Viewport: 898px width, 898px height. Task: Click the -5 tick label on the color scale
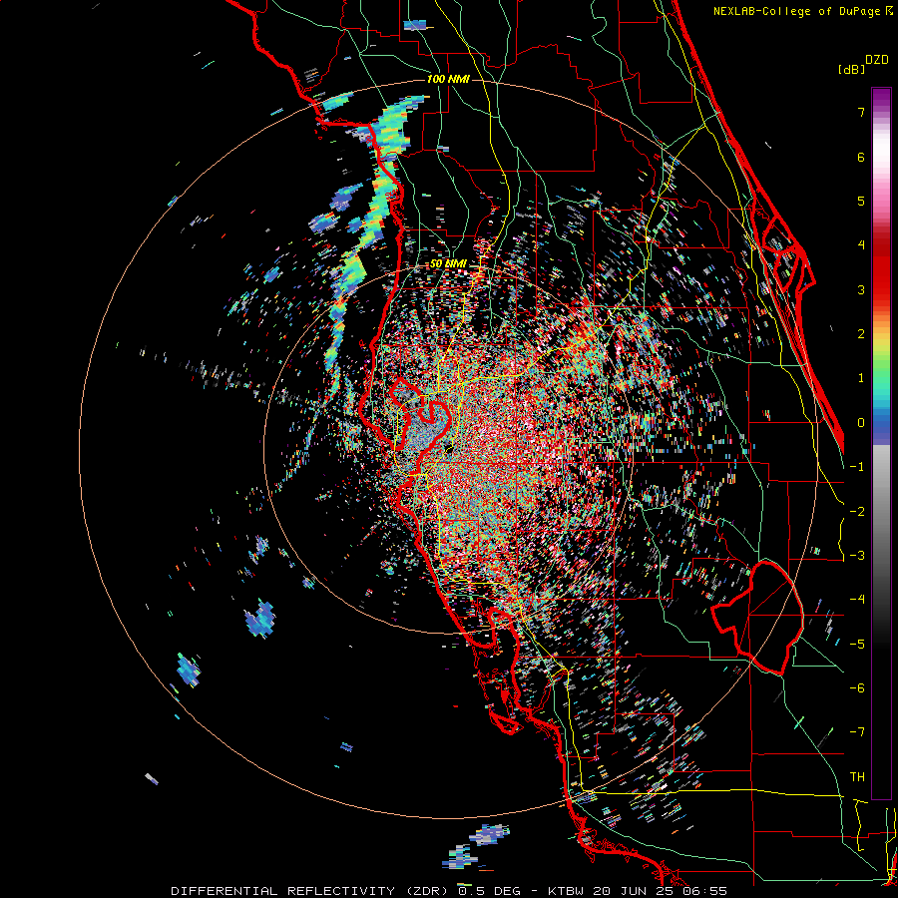[x=857, y=645]
